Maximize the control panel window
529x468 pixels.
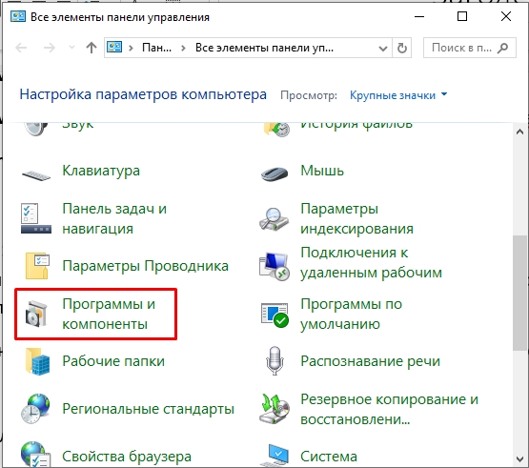click(462, 16)
